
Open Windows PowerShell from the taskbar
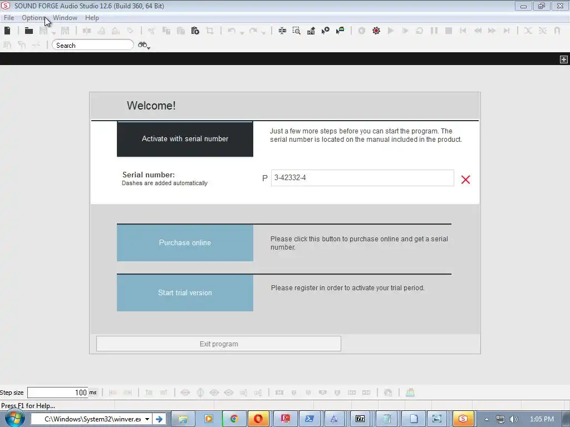pos(309,419)
